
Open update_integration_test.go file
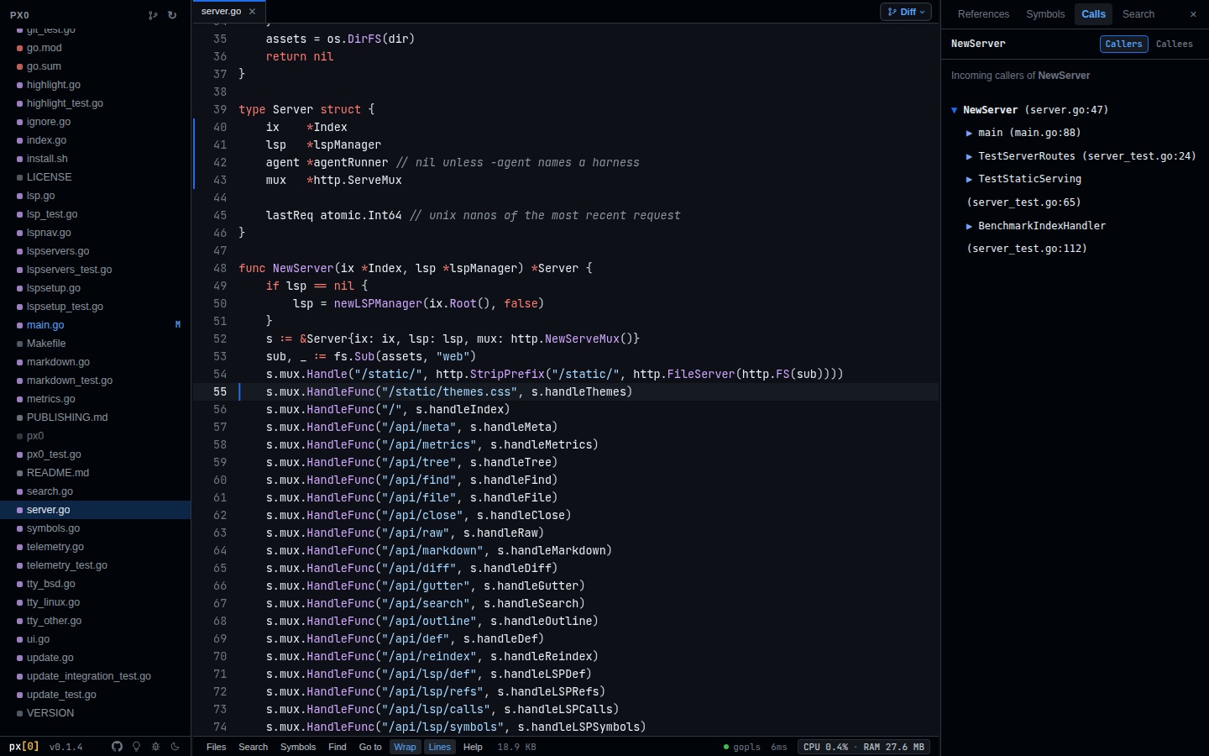coord(95,676)
